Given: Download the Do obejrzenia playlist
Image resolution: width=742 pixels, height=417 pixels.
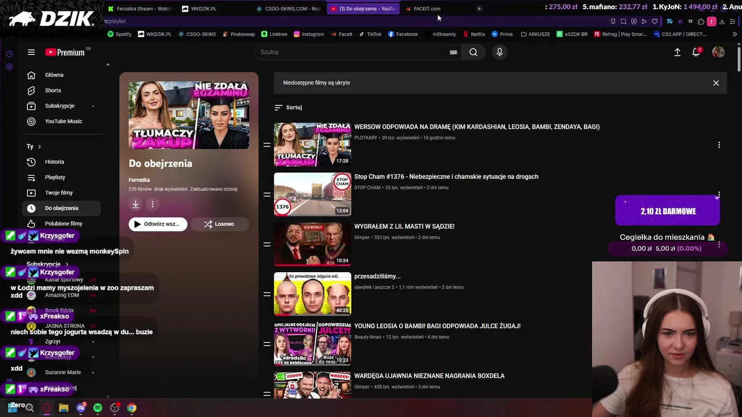Looking at the screenshot, I should (135, 204).
